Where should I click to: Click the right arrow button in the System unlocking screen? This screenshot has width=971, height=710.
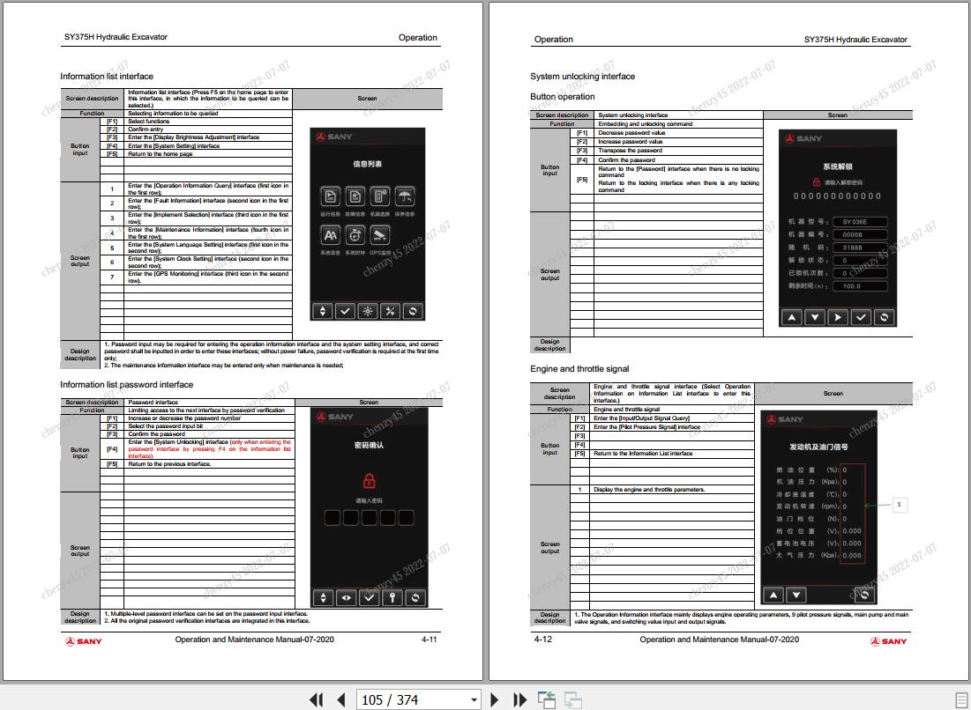837,317
